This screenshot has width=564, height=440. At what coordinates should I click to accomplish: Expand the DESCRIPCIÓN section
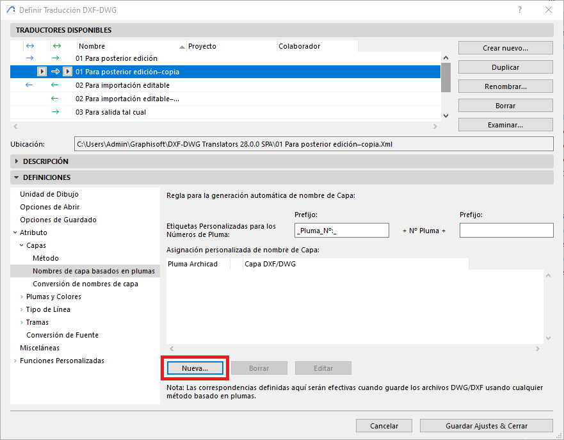click(x=17, y=161)
